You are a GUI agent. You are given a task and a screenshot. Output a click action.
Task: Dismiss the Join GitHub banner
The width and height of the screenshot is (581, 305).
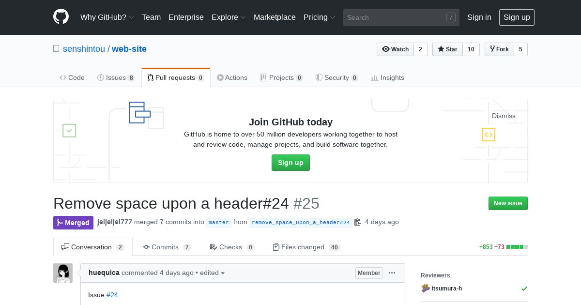point(504,116)
